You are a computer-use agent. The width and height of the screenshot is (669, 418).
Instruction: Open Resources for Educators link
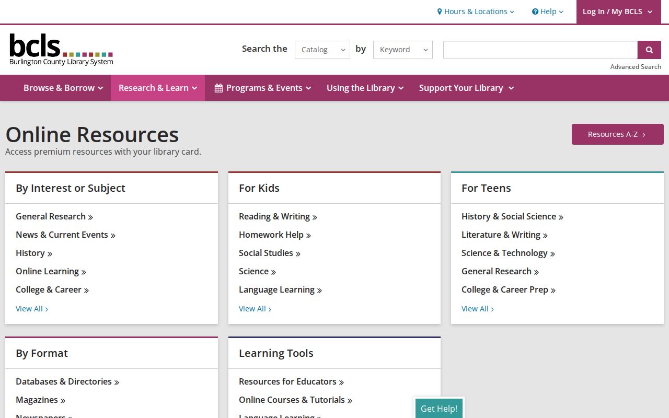[292, 381]
